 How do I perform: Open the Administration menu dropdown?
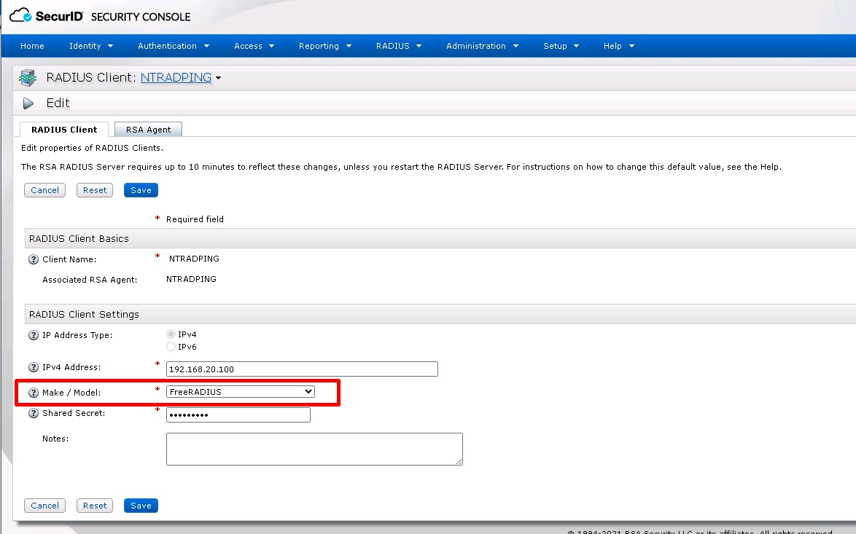(x=482, y=46)
